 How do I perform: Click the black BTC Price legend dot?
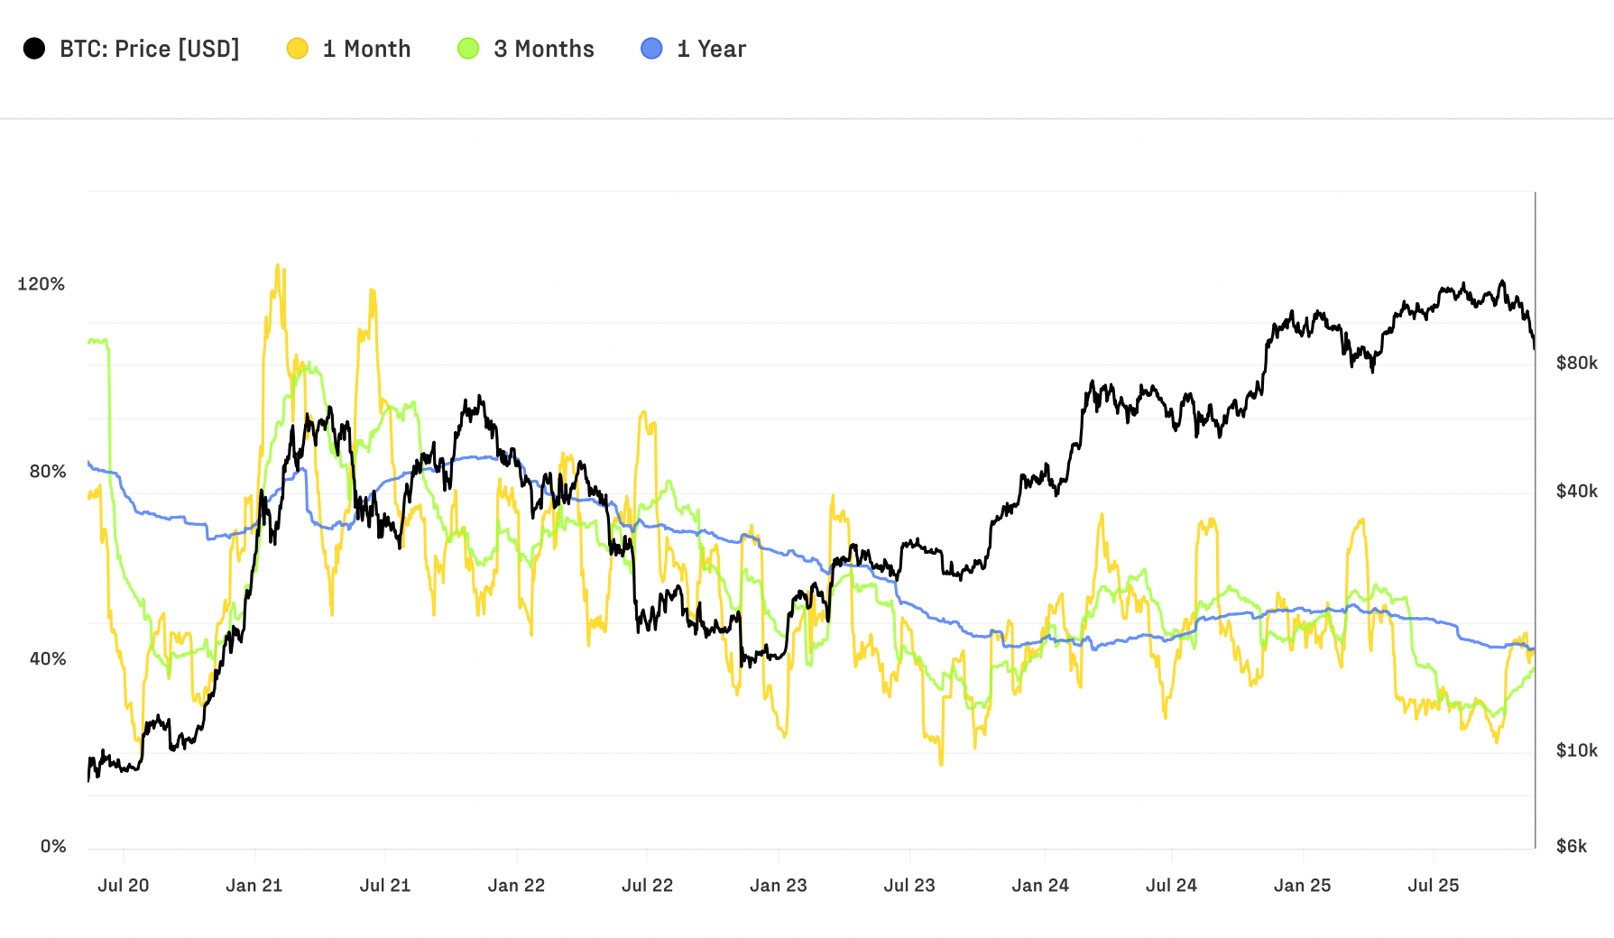(x=34, y=49)
